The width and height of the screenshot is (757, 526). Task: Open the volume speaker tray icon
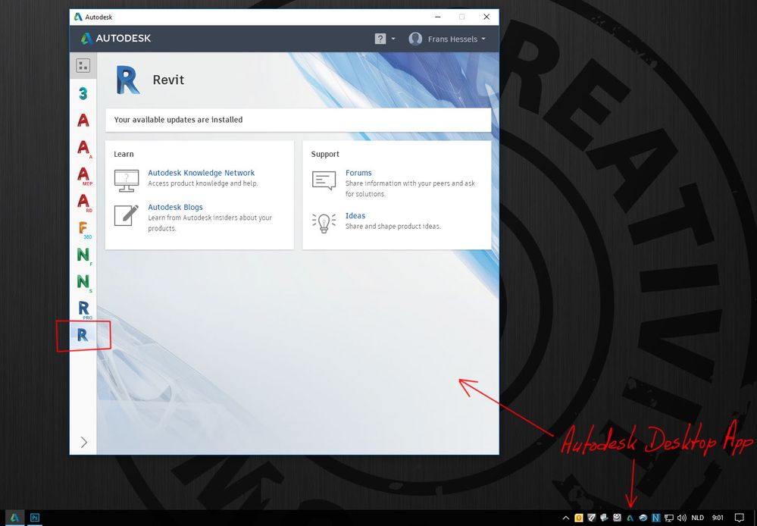tap(682, 518)
